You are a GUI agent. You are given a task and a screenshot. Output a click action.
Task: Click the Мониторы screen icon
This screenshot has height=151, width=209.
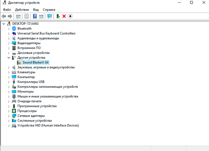pos(14,92)
